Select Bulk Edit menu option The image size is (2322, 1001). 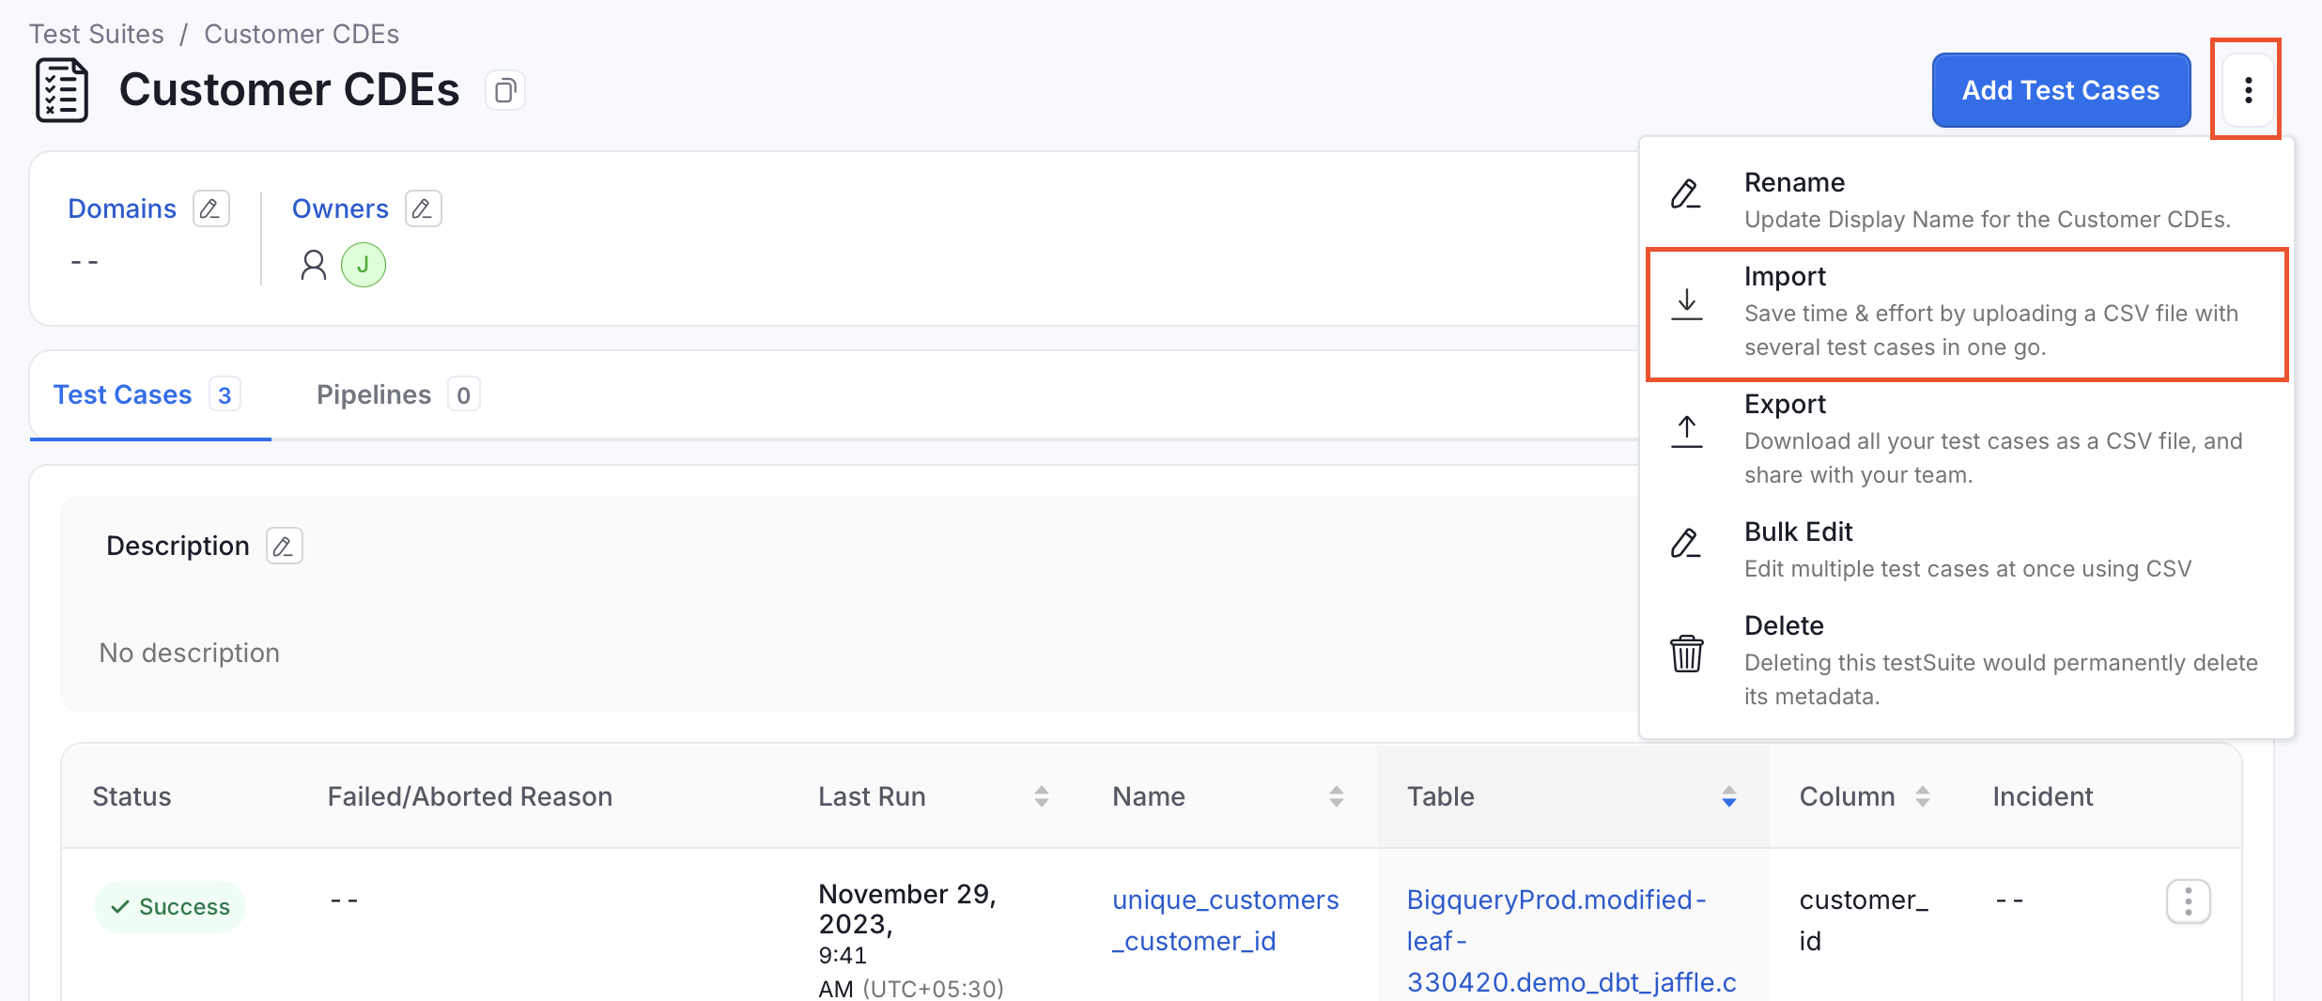point(1967,550)
